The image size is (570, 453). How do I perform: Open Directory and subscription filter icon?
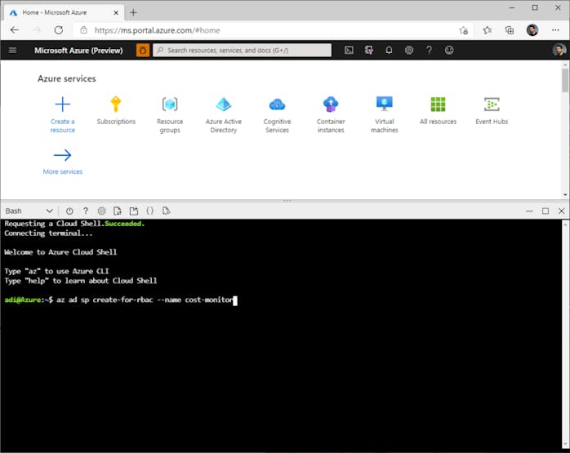369,50
